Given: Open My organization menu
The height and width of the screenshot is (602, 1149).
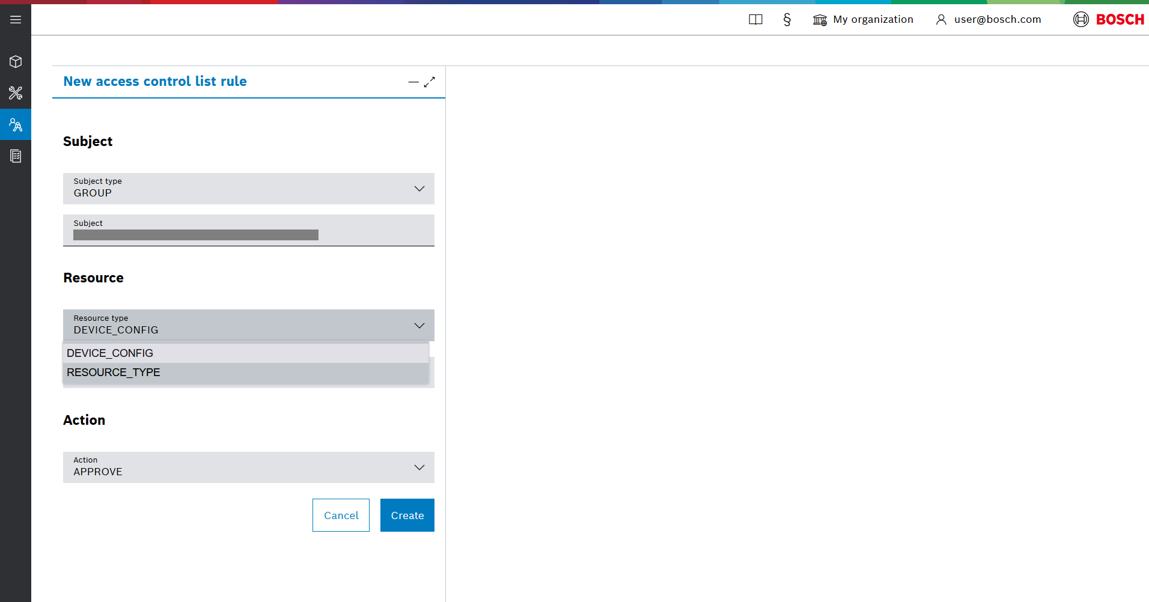Looking at the screenshot, I should (x=863, y=20).
